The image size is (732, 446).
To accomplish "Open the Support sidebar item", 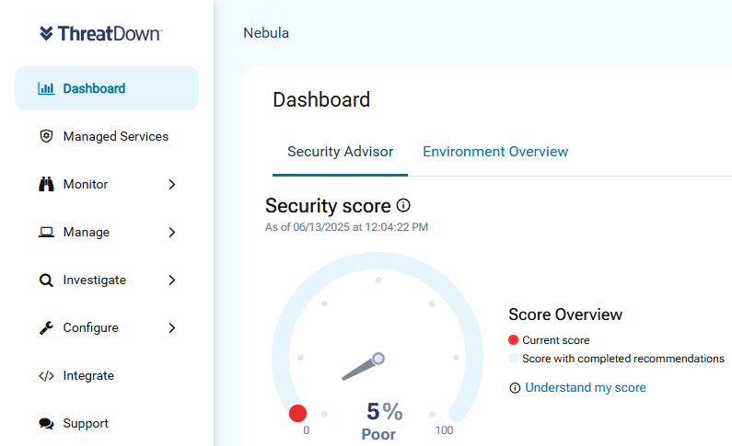I will click(107, 424).
